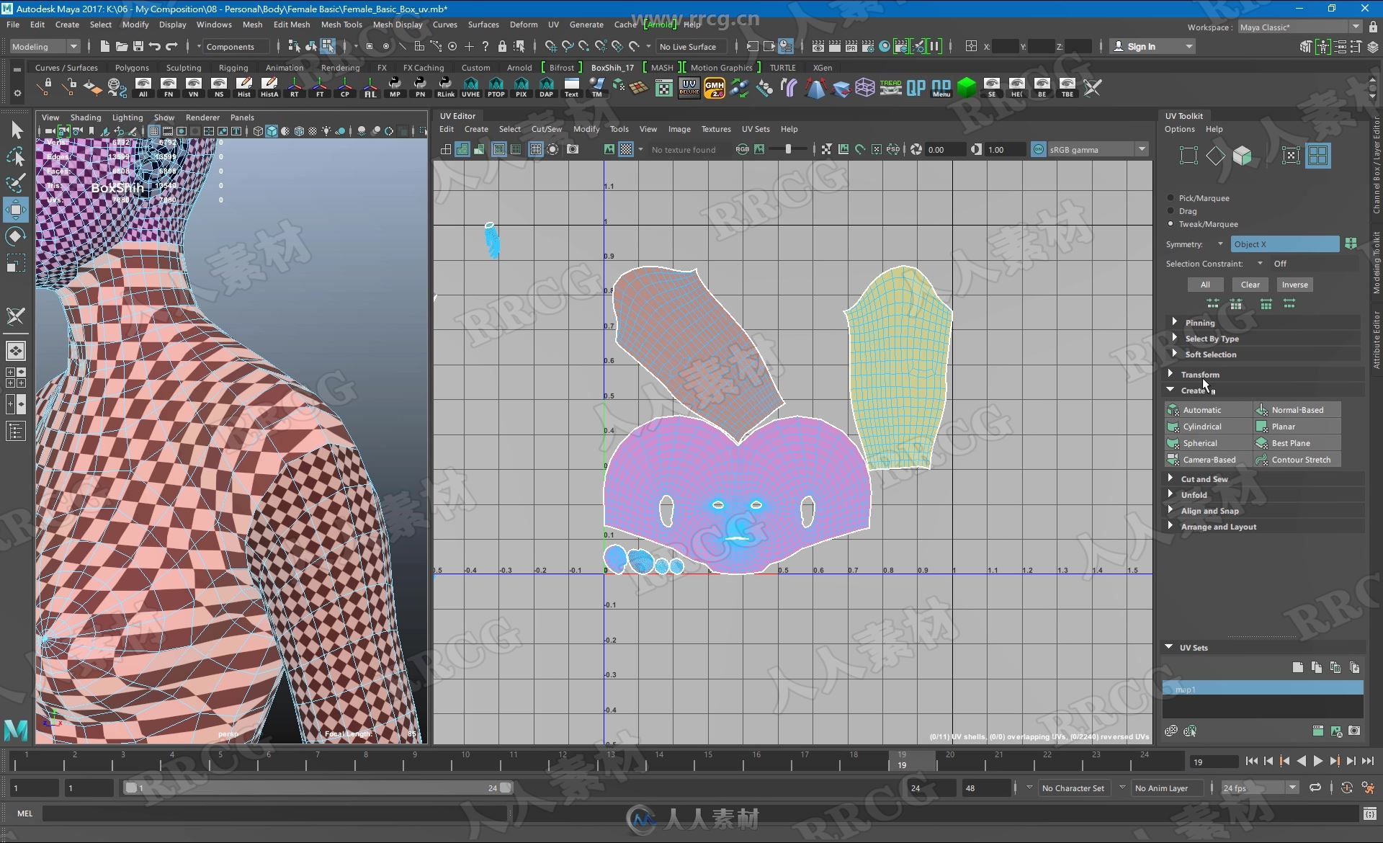
Task: Adjust the UV Editor image dim slider
Action: [787, 149]
